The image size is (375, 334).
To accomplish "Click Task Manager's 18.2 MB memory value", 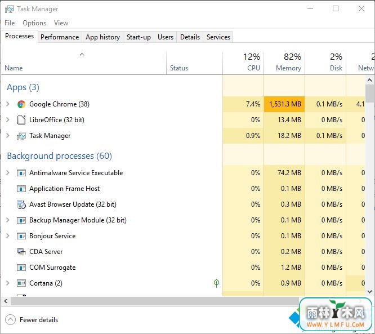I will point(289,136).
